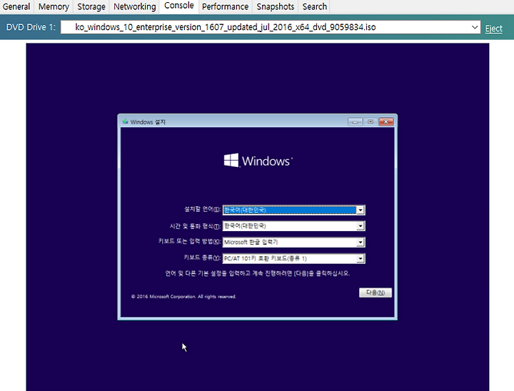The width and height of the screenshot is (514, 391).
Task: Click the Eject link
Action: pos(494,29)
